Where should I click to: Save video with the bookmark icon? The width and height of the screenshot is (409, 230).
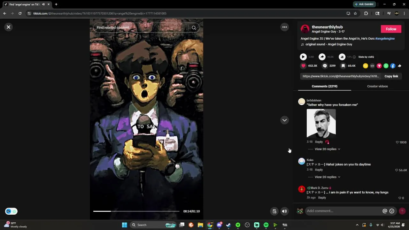(343, 66)
